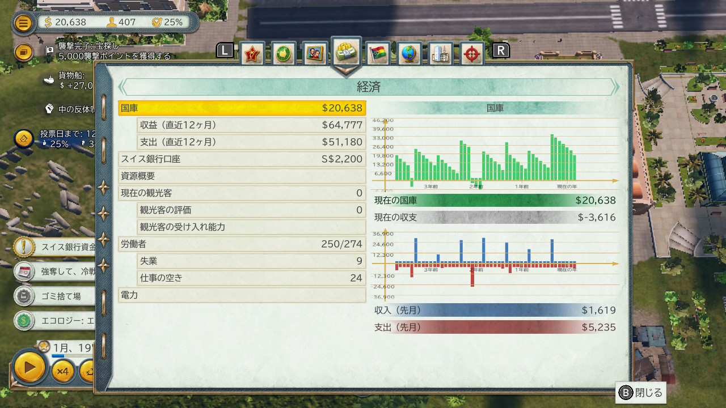Open the 強奪して task calendar icon

[24, 271]
